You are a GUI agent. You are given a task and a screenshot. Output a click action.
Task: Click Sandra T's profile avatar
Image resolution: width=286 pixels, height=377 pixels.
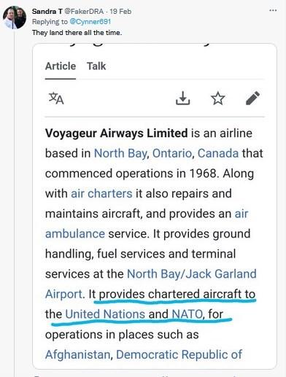click(x=15, y=18)
